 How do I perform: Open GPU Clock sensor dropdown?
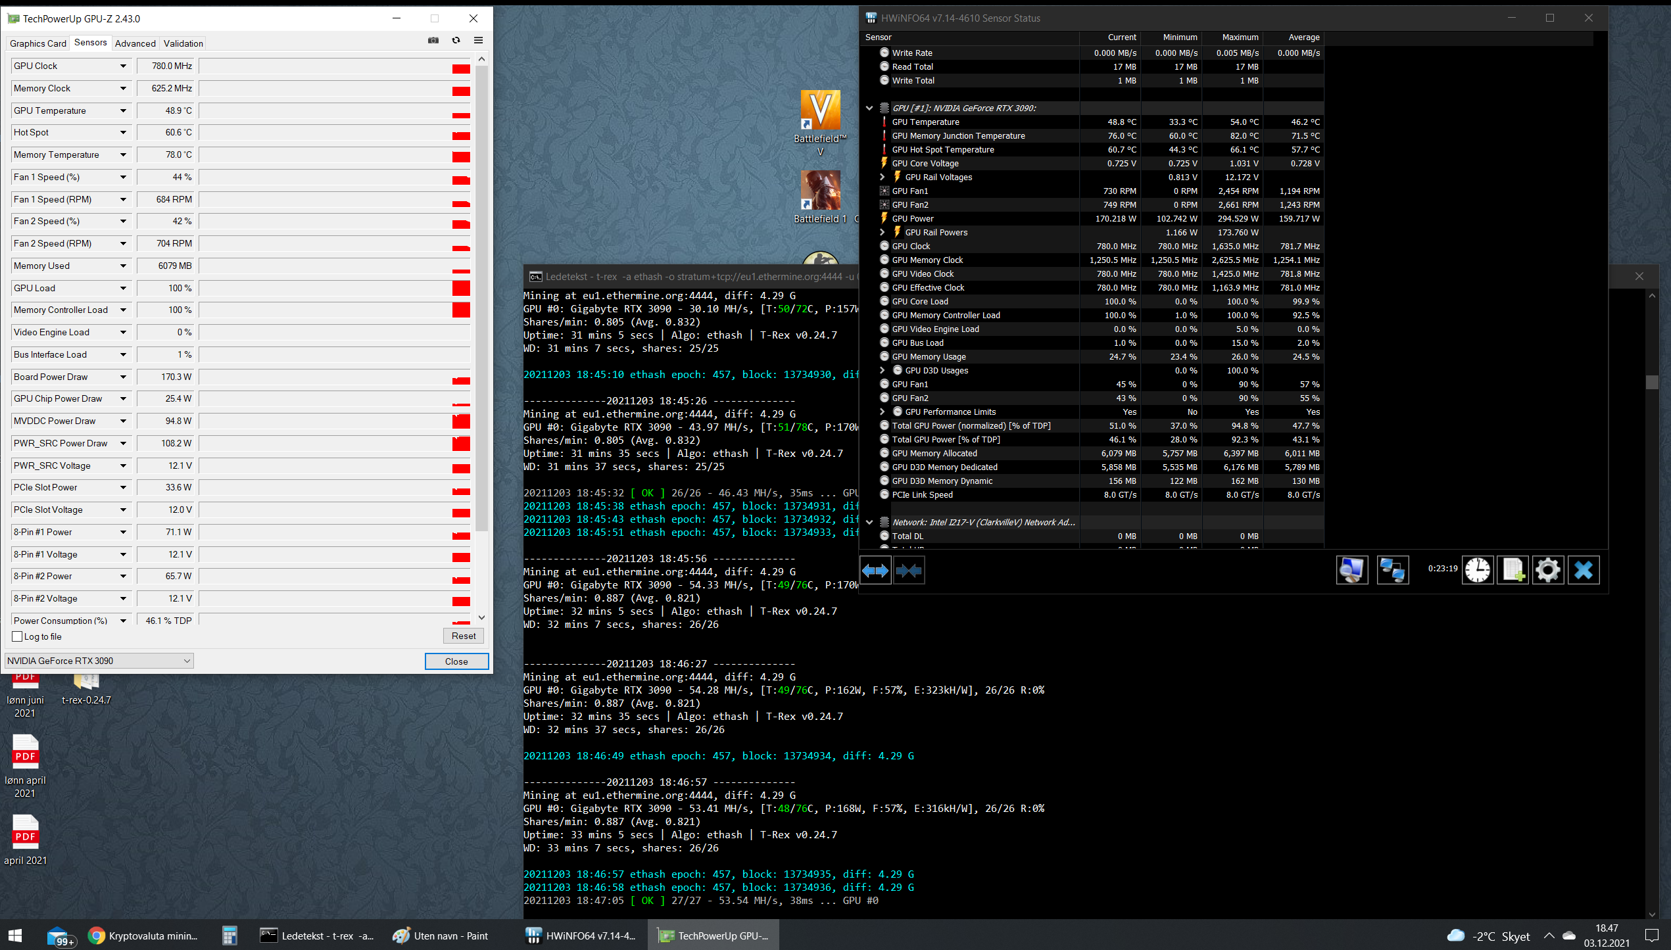click(x=123, y=66)
